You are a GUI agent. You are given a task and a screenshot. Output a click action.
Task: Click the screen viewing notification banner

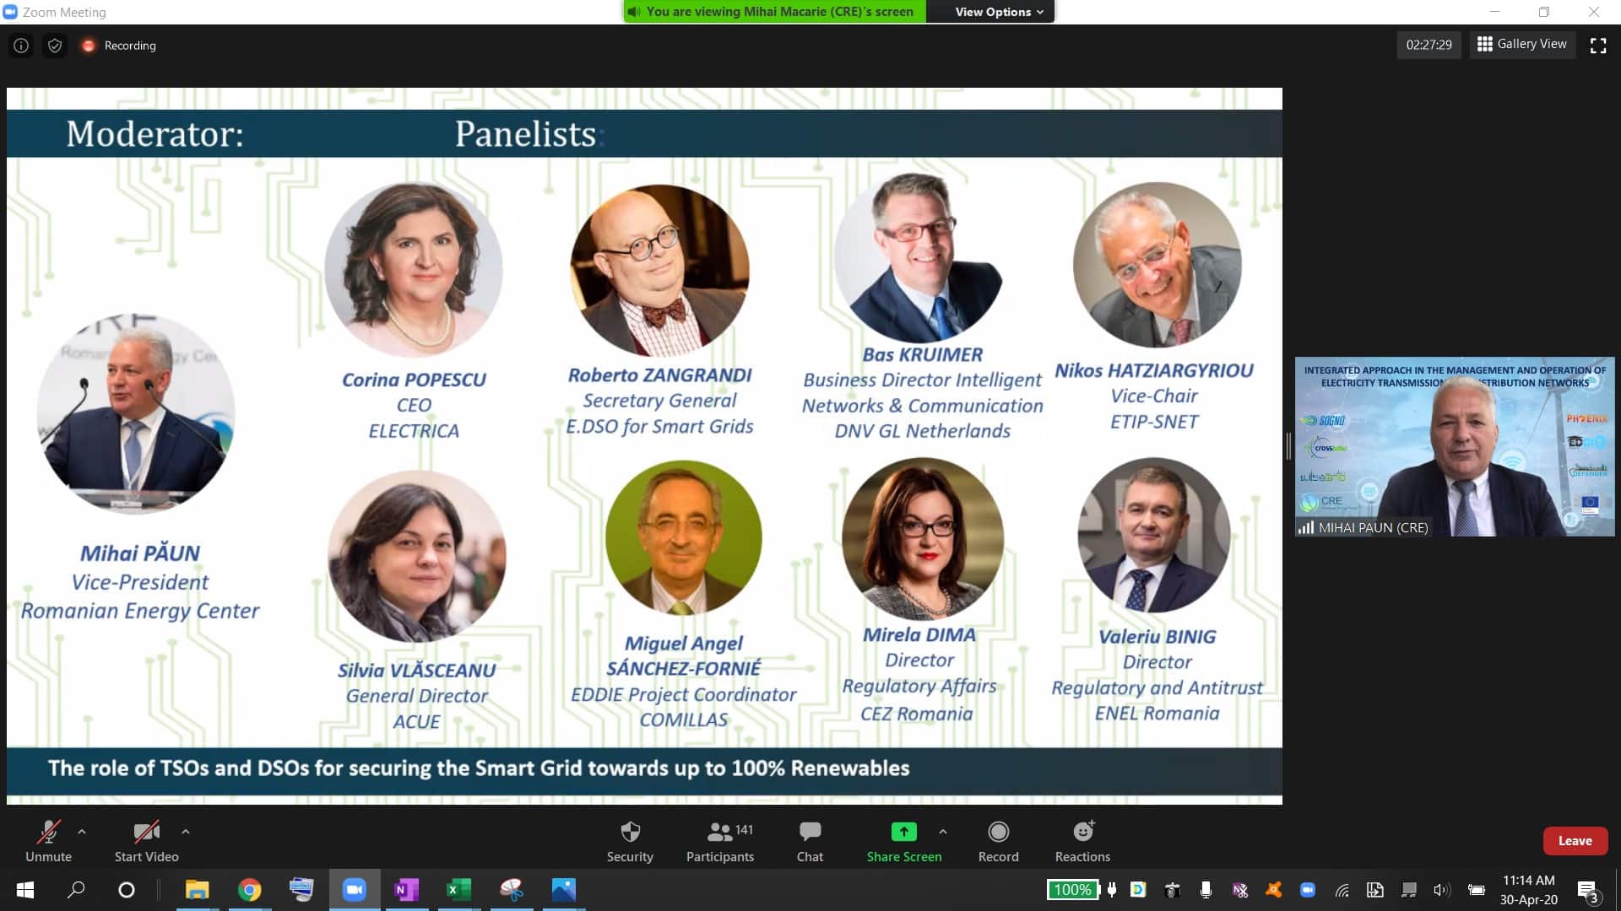click(x=774, y=12)
